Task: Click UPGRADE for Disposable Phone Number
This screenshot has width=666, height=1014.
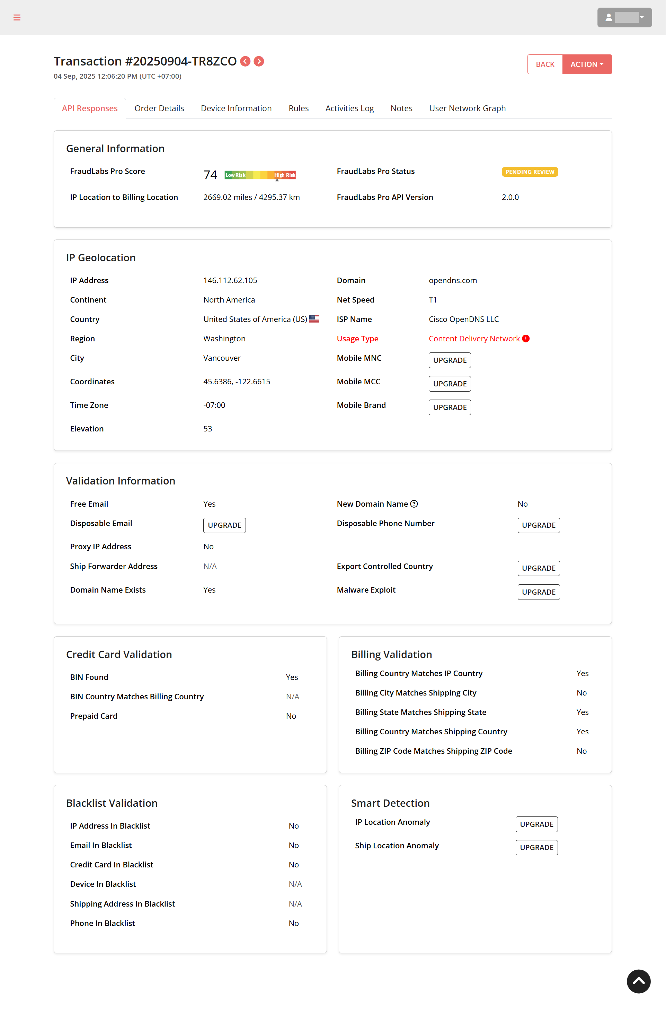Action: pyautogui.click(x=539, y=525)
